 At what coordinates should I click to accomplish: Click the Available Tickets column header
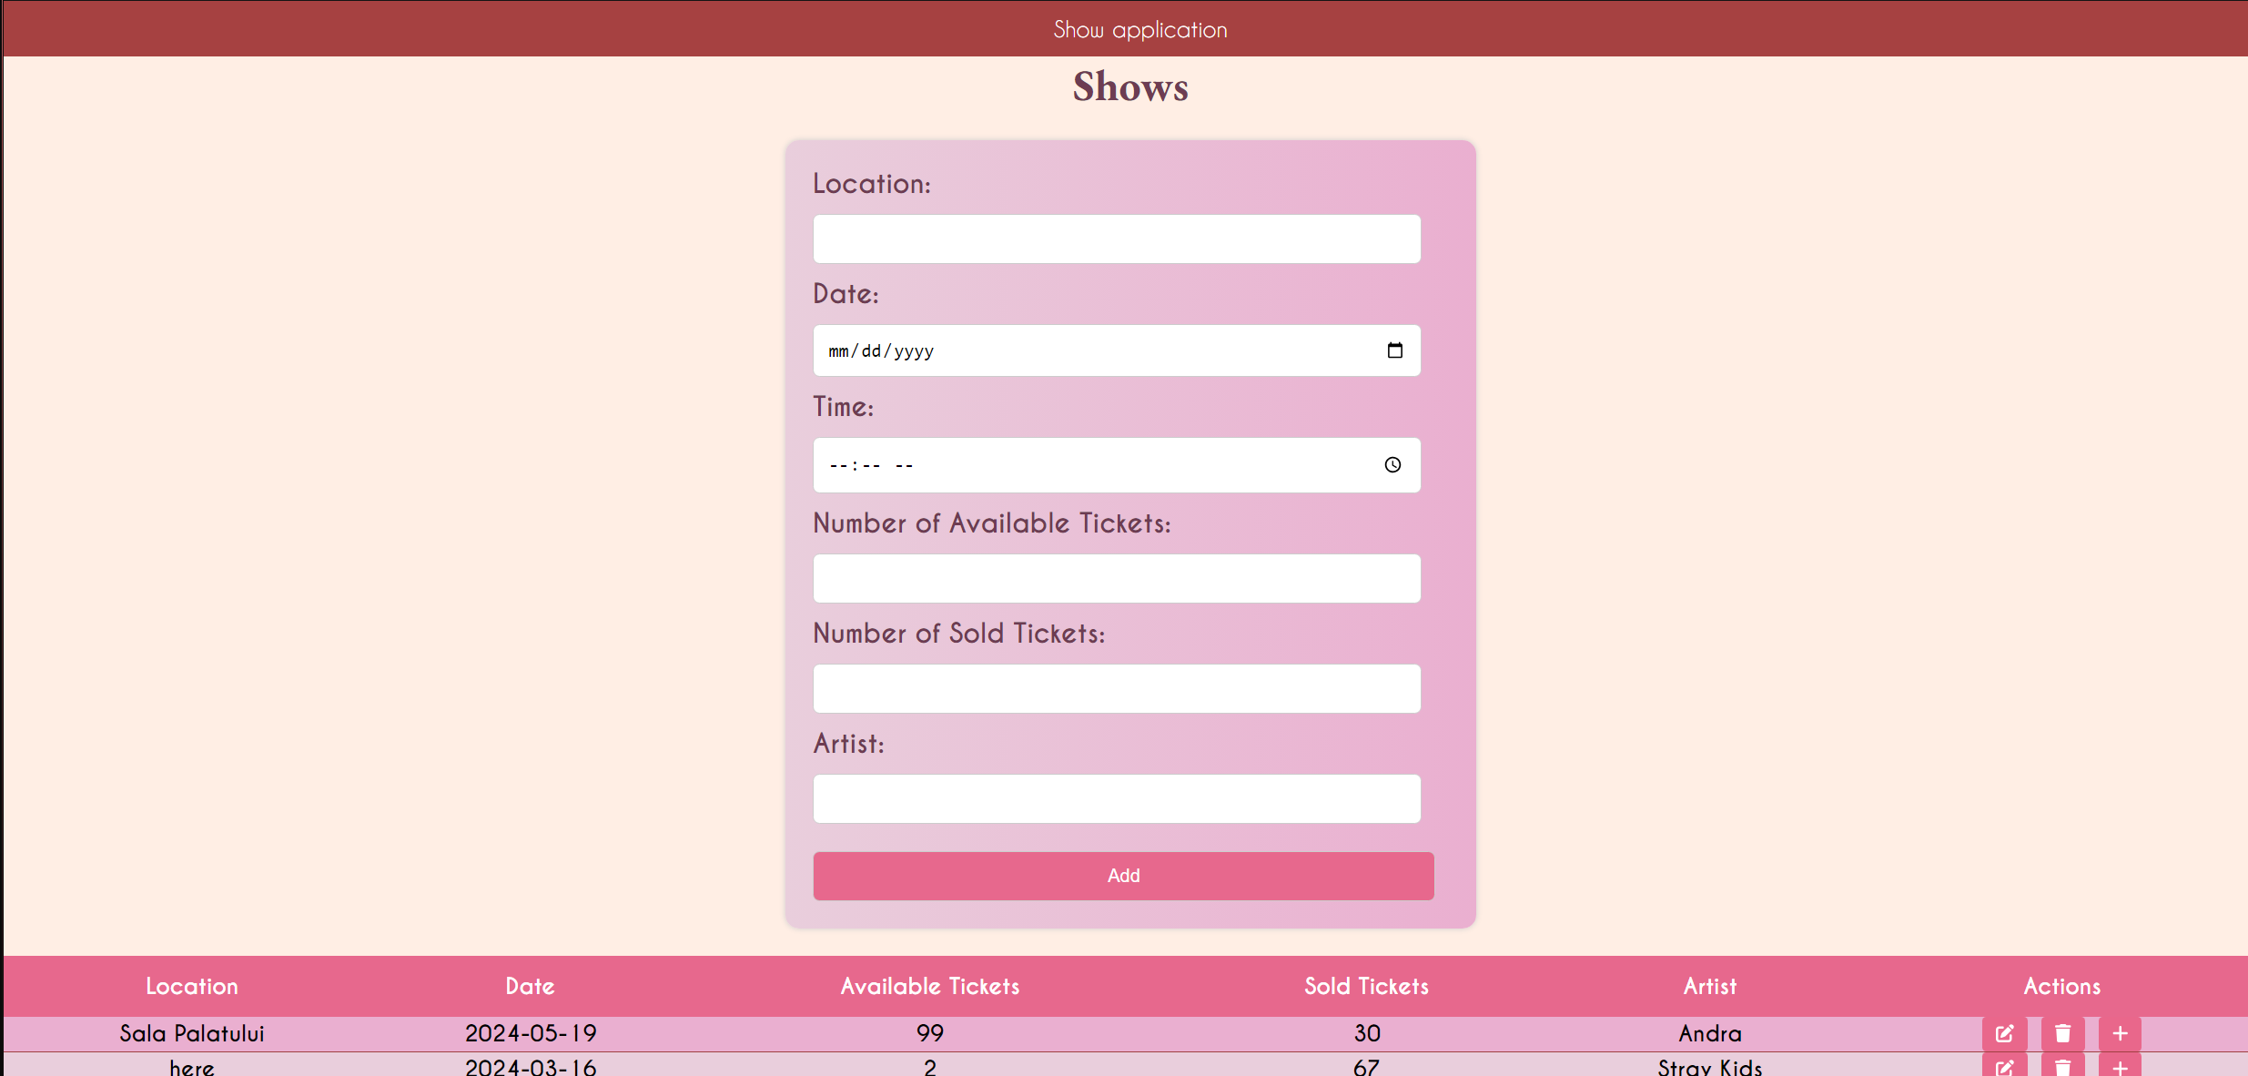coord(929,986)
